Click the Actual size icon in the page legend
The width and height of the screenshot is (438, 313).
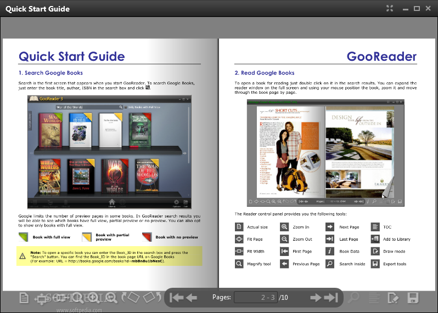[239, 227]
